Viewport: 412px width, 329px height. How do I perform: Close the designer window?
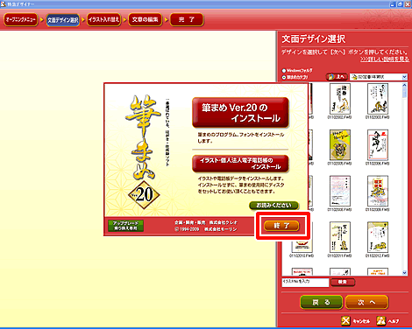408,4
